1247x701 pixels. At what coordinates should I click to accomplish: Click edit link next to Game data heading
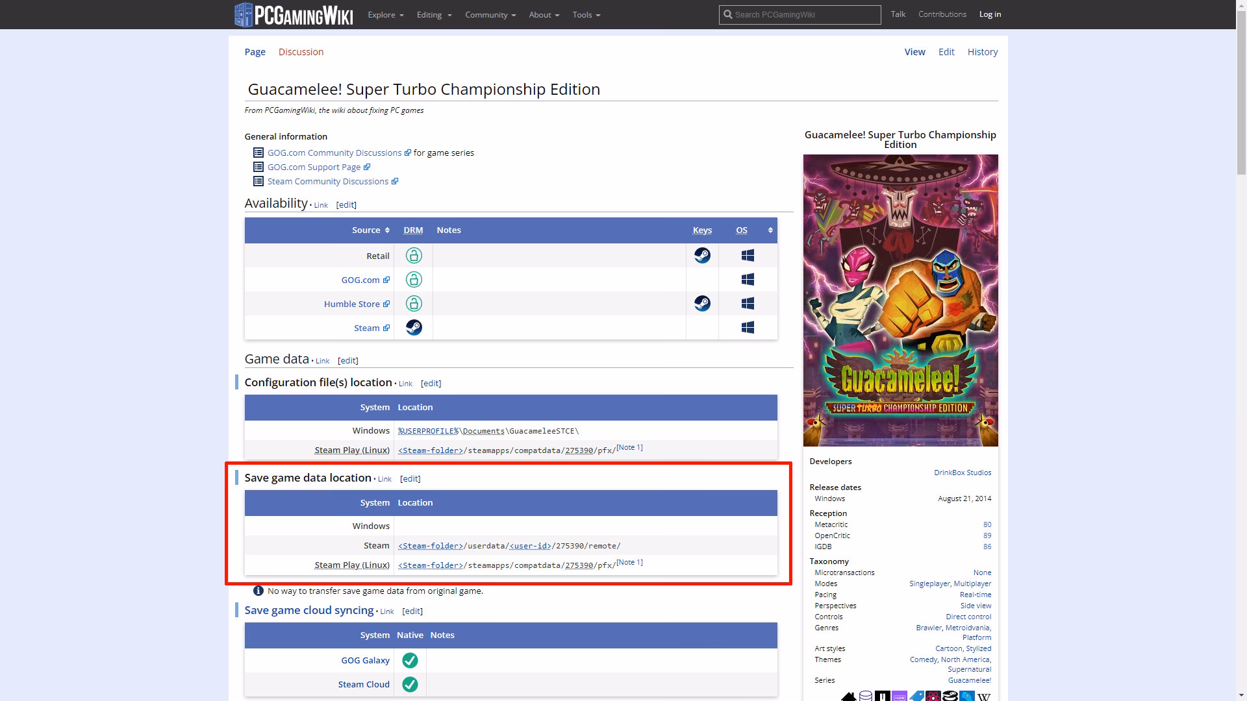click(x=348, y=361)
